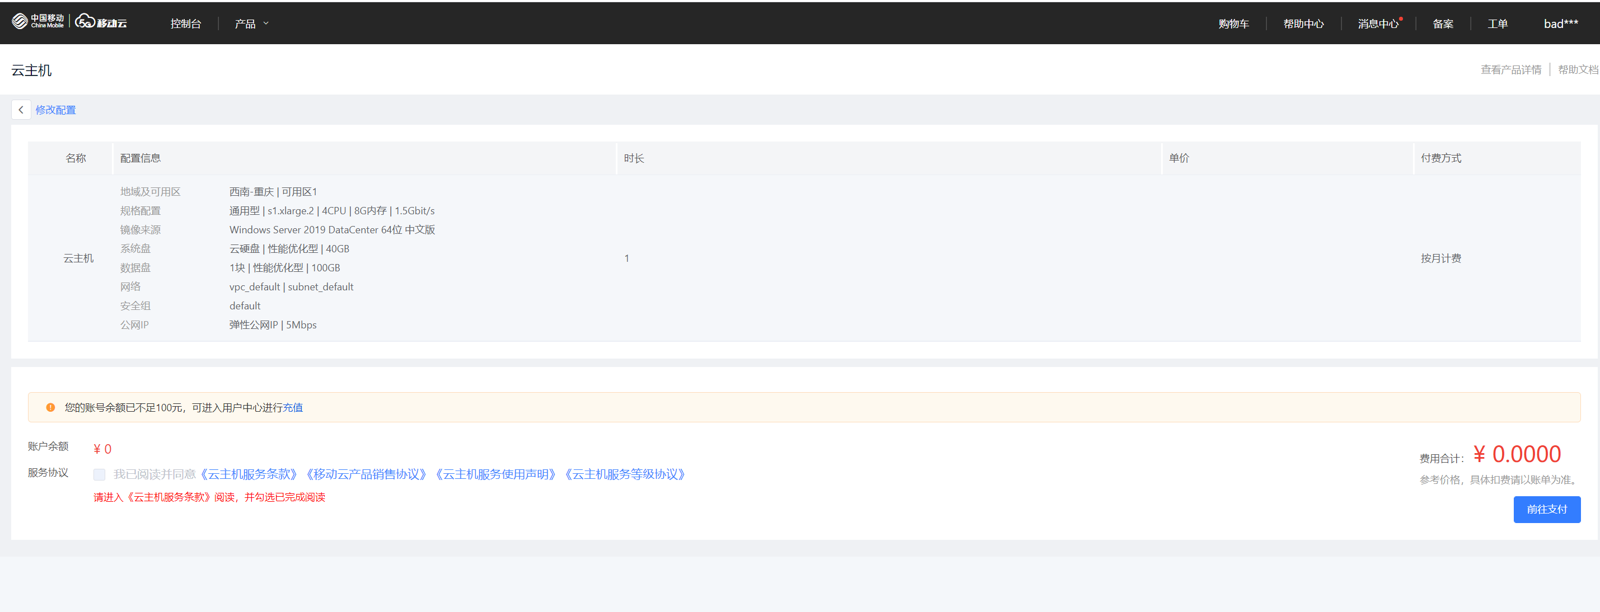Open the bad*** user account menu
This screenshot has height=612, width=1600.
point(1560,23)
